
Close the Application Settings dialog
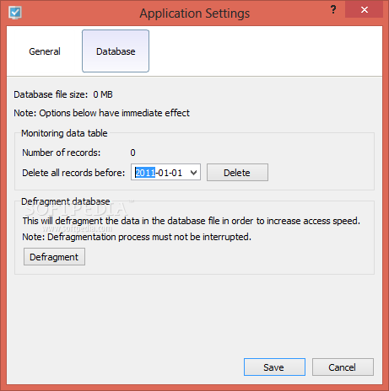coord(365,10)
